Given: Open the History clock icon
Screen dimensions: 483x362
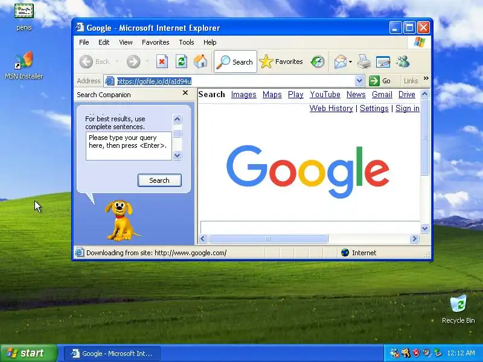Looking at the screenshot, I should (318, 62).
